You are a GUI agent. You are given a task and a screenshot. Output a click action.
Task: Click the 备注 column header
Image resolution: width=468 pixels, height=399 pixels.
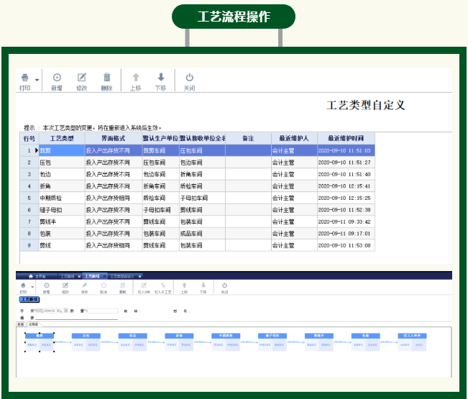[248, 139]
